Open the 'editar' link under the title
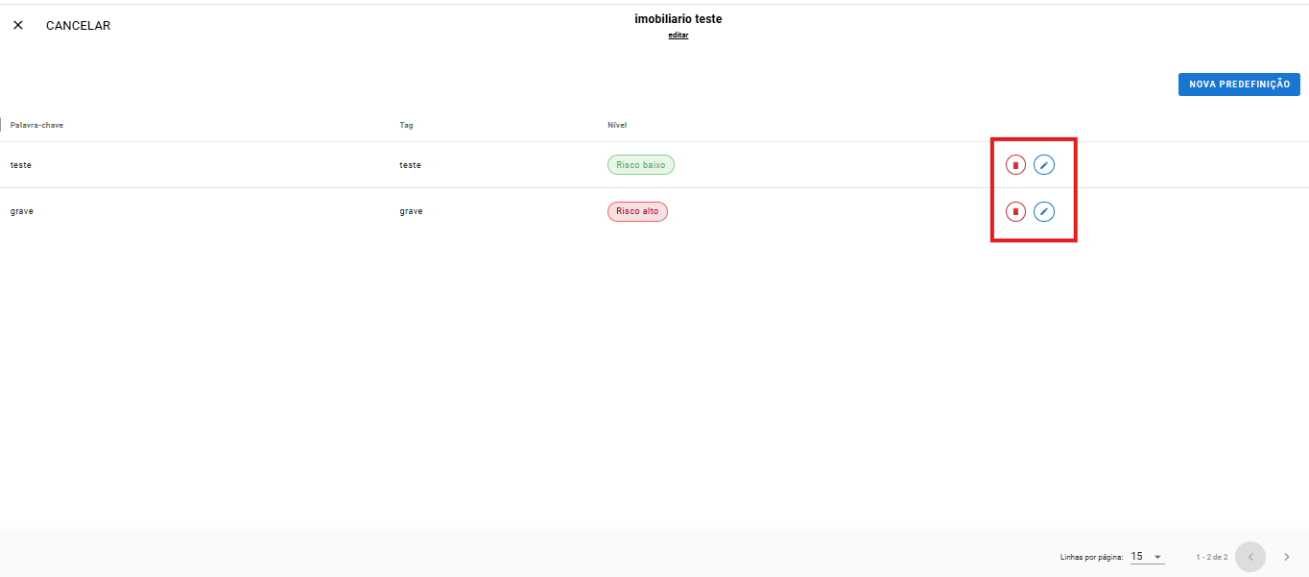The height and width of the screenshot is (577, 1309). [678, 36]
